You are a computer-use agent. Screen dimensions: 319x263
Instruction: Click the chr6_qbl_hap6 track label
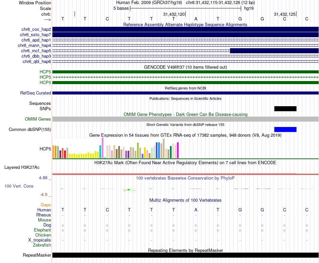point(37,62)
